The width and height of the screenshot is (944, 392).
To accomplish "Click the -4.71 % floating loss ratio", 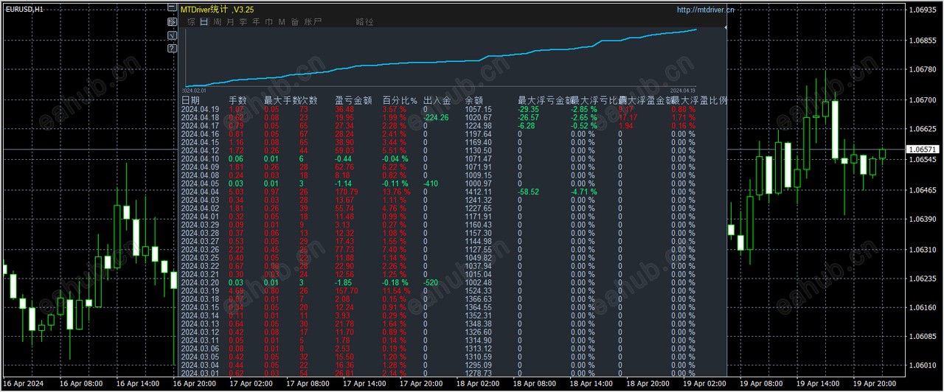I will tap(583, 192).
